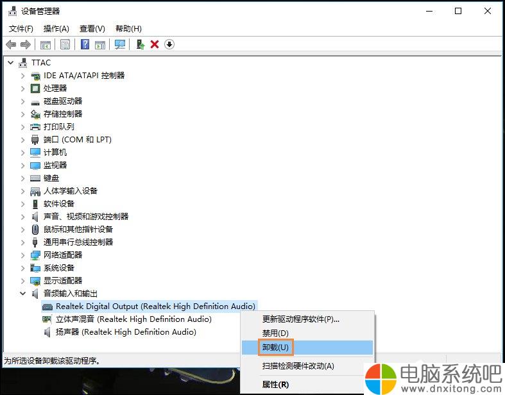505x395 pixels.
Task: Collapse the 音频输入和输出 category
Action: [22, 293]
